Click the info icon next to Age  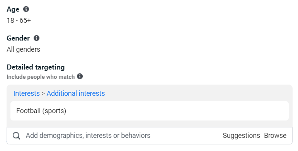tap(26, 9)
